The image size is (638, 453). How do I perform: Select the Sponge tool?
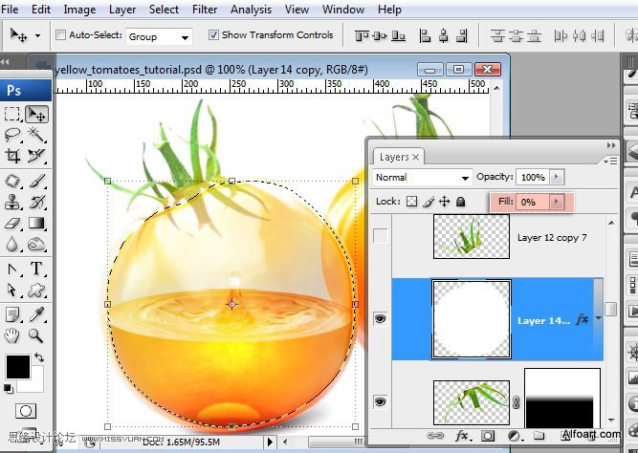(x=36, y=244)
